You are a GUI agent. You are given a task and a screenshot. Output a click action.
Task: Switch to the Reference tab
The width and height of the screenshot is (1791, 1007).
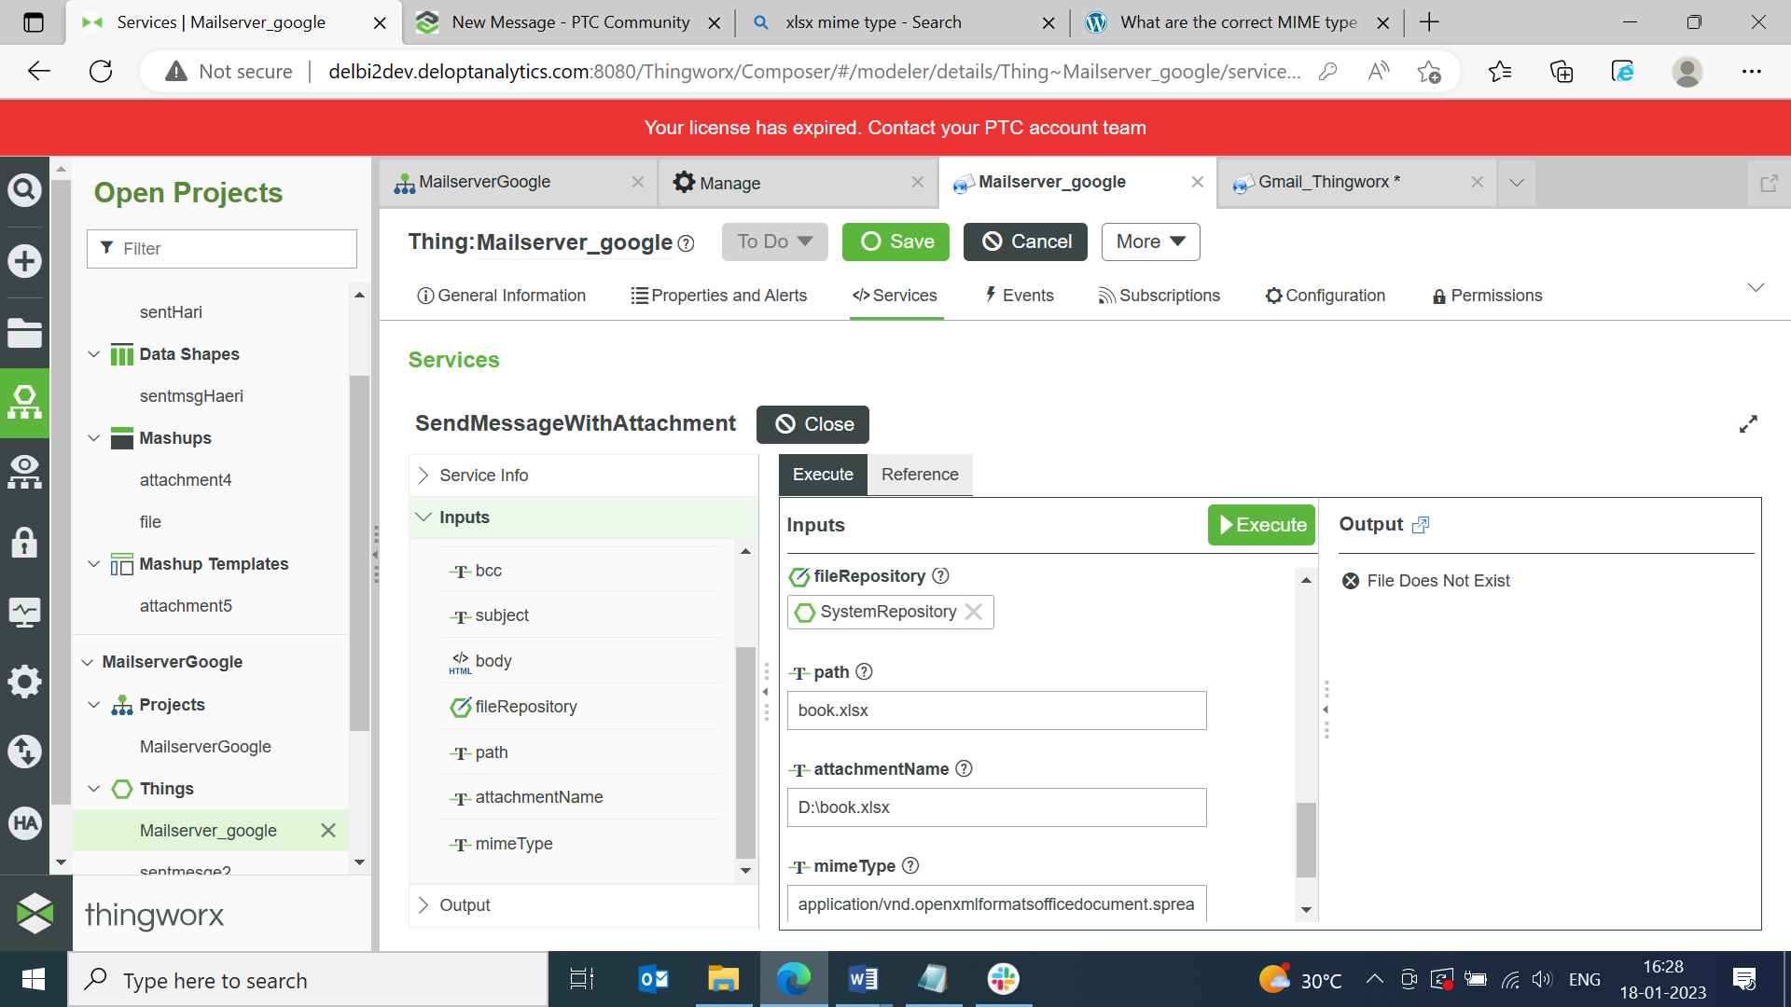920,475
